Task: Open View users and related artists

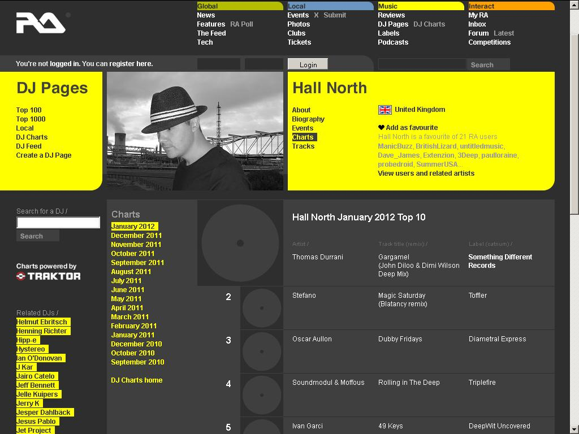Action: [426, 173]
